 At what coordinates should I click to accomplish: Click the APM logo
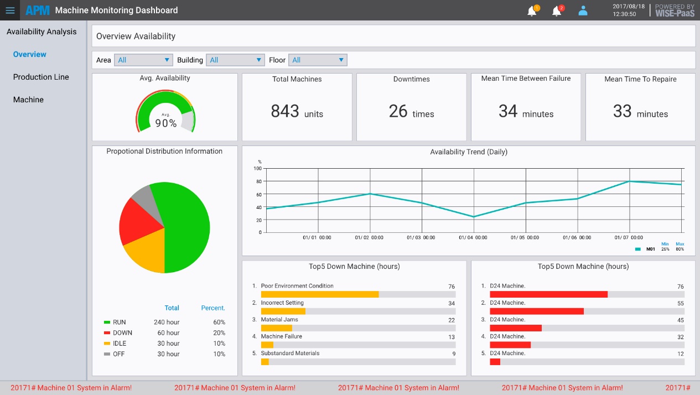pyautogui.click(x=38, y=10)
